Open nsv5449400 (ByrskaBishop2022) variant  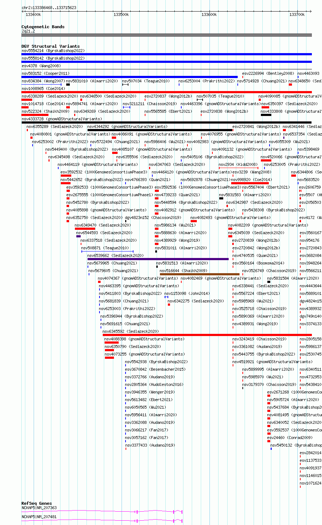[x=77, y=149]
